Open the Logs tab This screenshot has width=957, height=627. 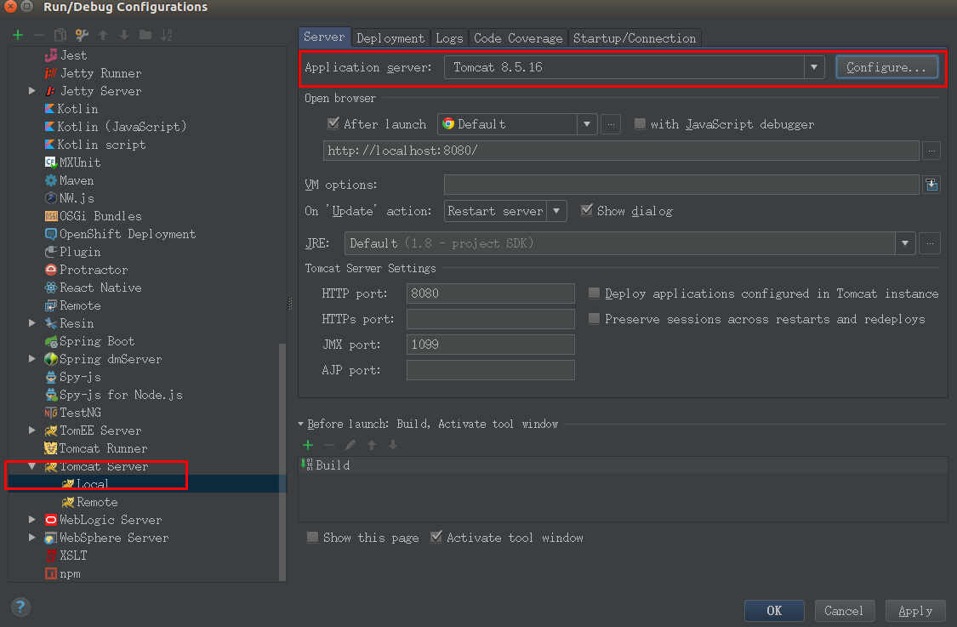[x=449, y=37]
